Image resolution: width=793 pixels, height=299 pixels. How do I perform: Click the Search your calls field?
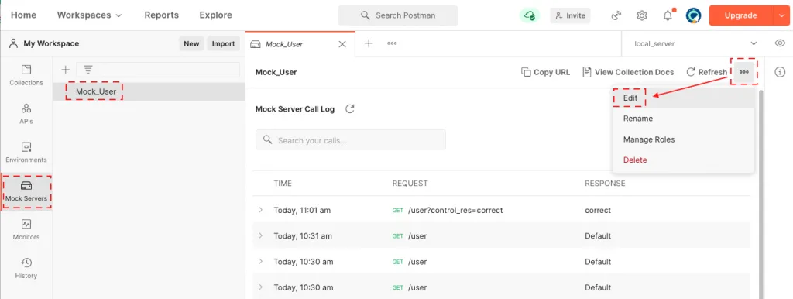[351, 139]
